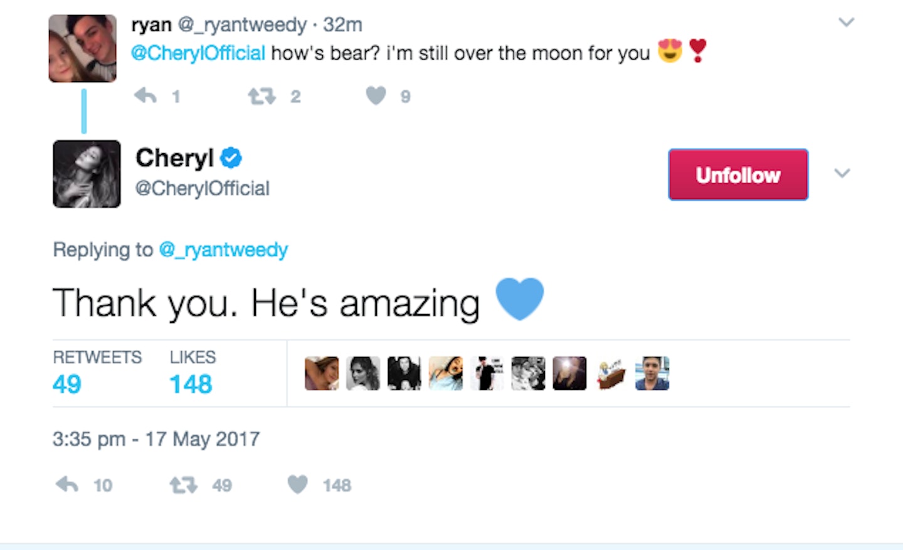This screenshot has width=903, height=550.
Task: Expand chevron menu beside Unfollow button
Action: pos(842,173)
